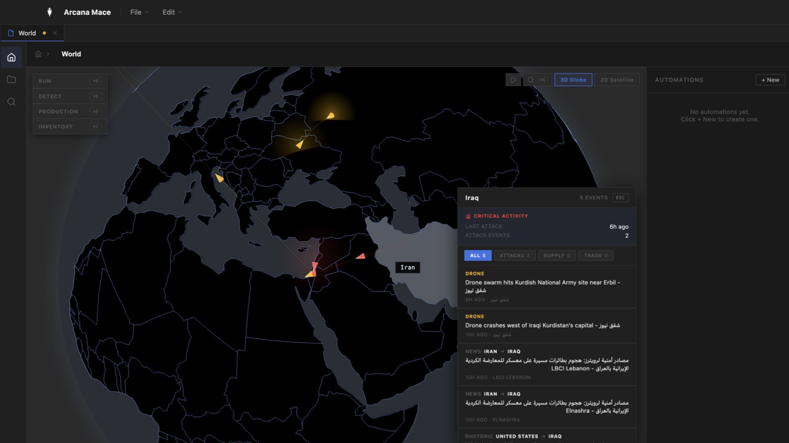Click the World tab document icon
The width and height of the screenshot is (789, 443).
[11, 33]
